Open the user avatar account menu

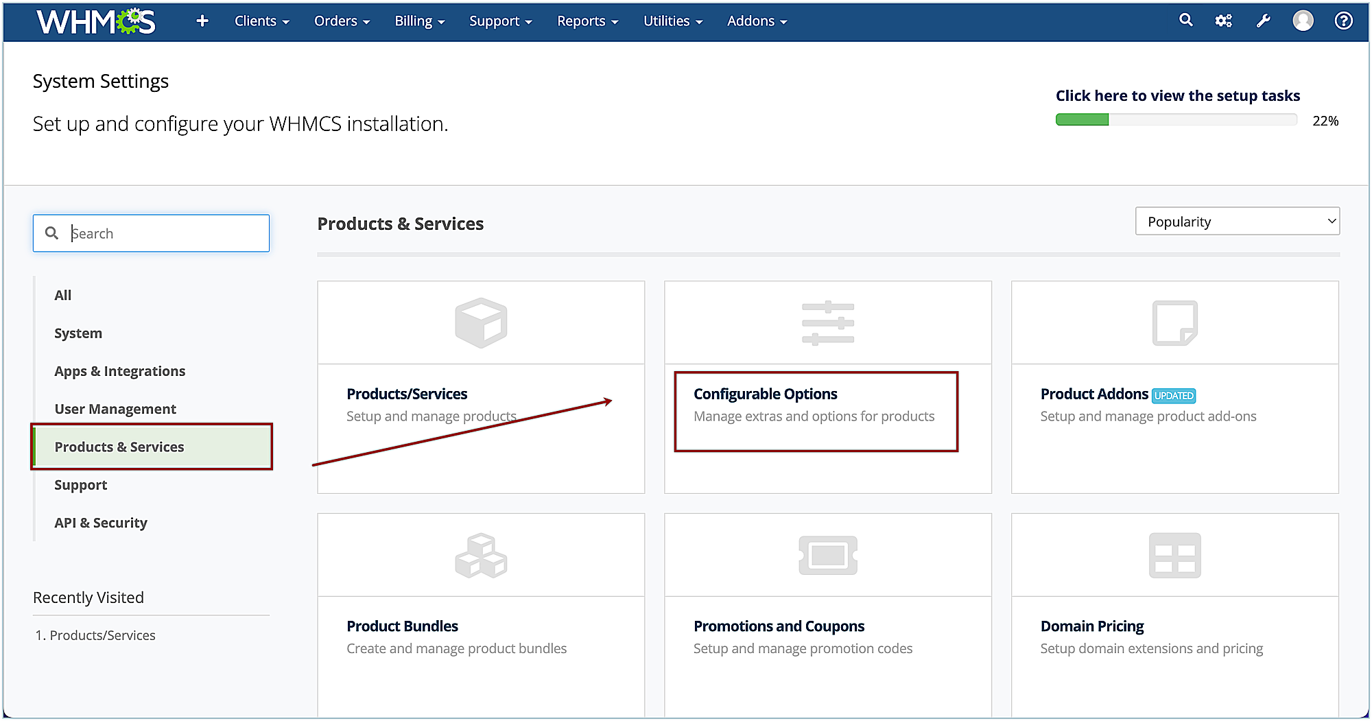point(1303,21)
